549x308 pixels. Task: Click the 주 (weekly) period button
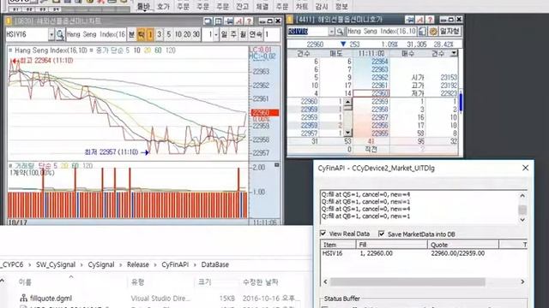[x=233, y=34]
